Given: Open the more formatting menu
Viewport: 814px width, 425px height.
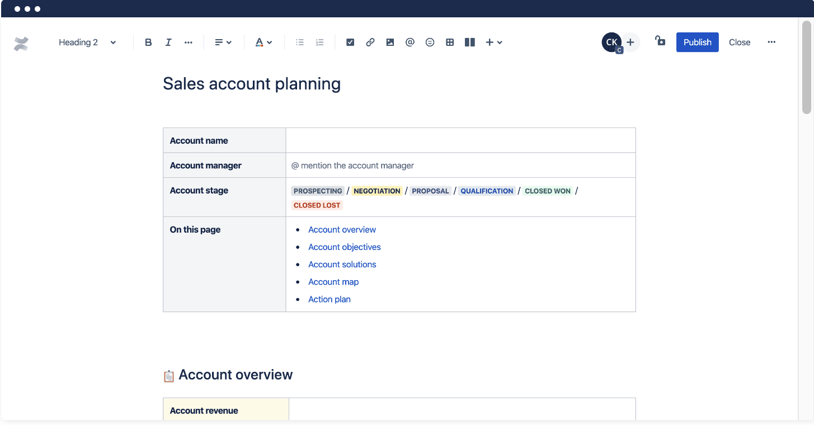Looking at the screenshot, I should pyautogui.click(x=188, y=42).
